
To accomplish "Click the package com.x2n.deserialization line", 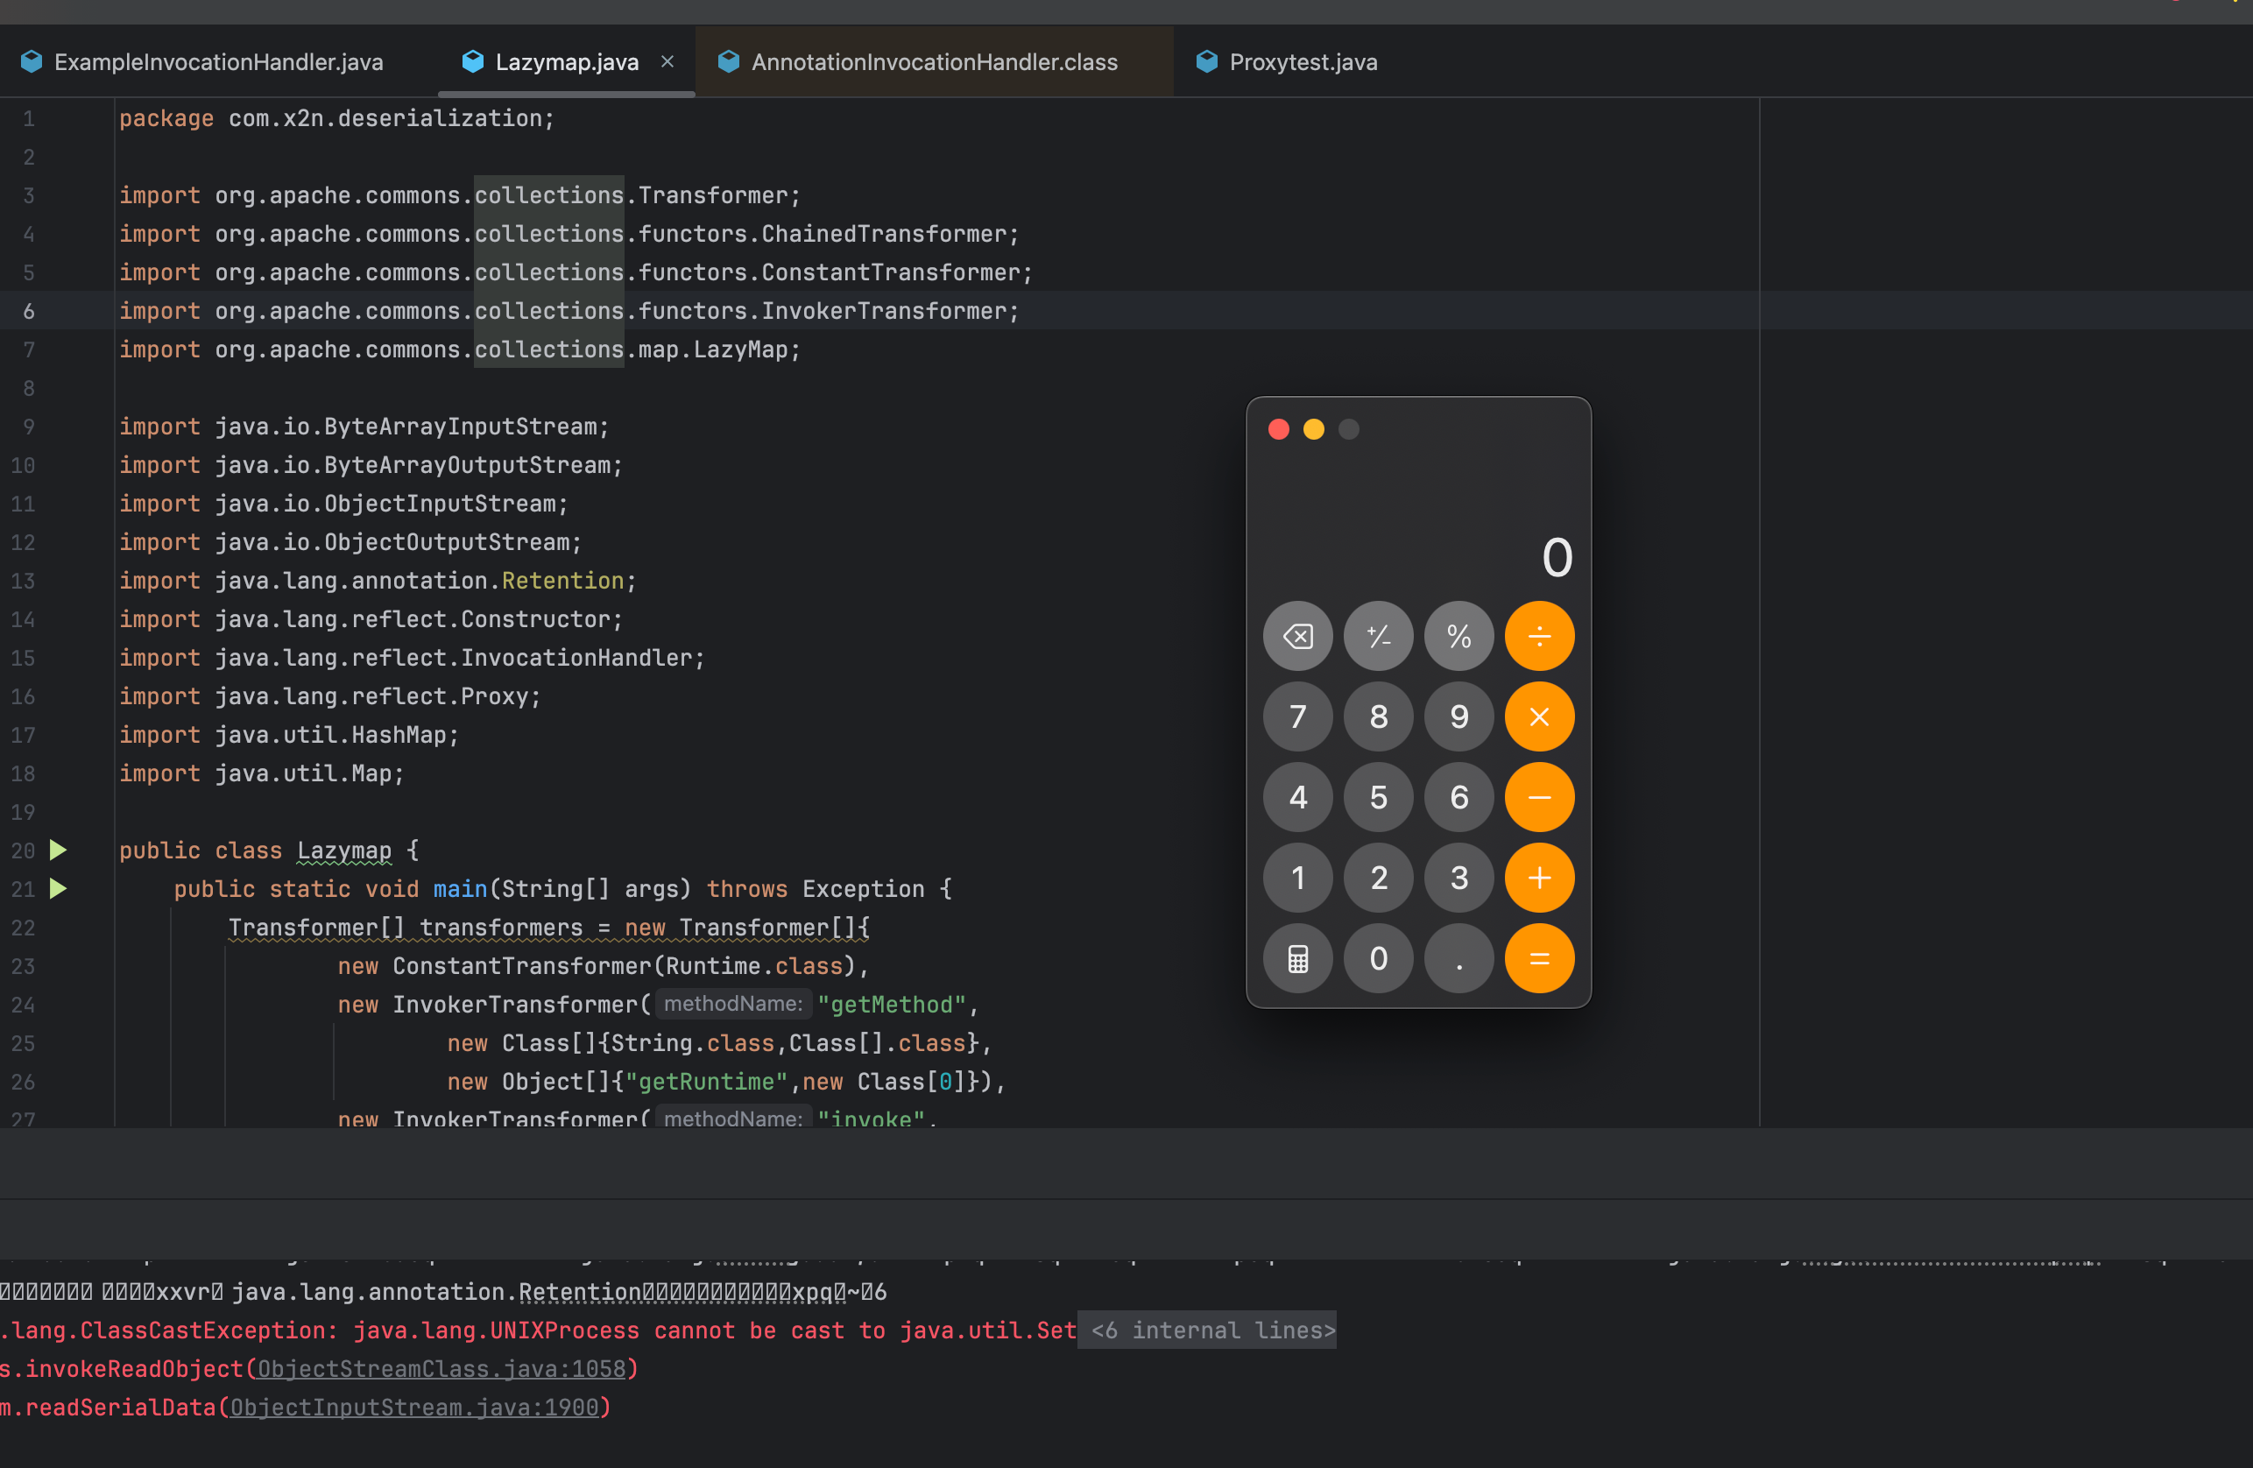I will pyautogui.click(x=336, y=118).
